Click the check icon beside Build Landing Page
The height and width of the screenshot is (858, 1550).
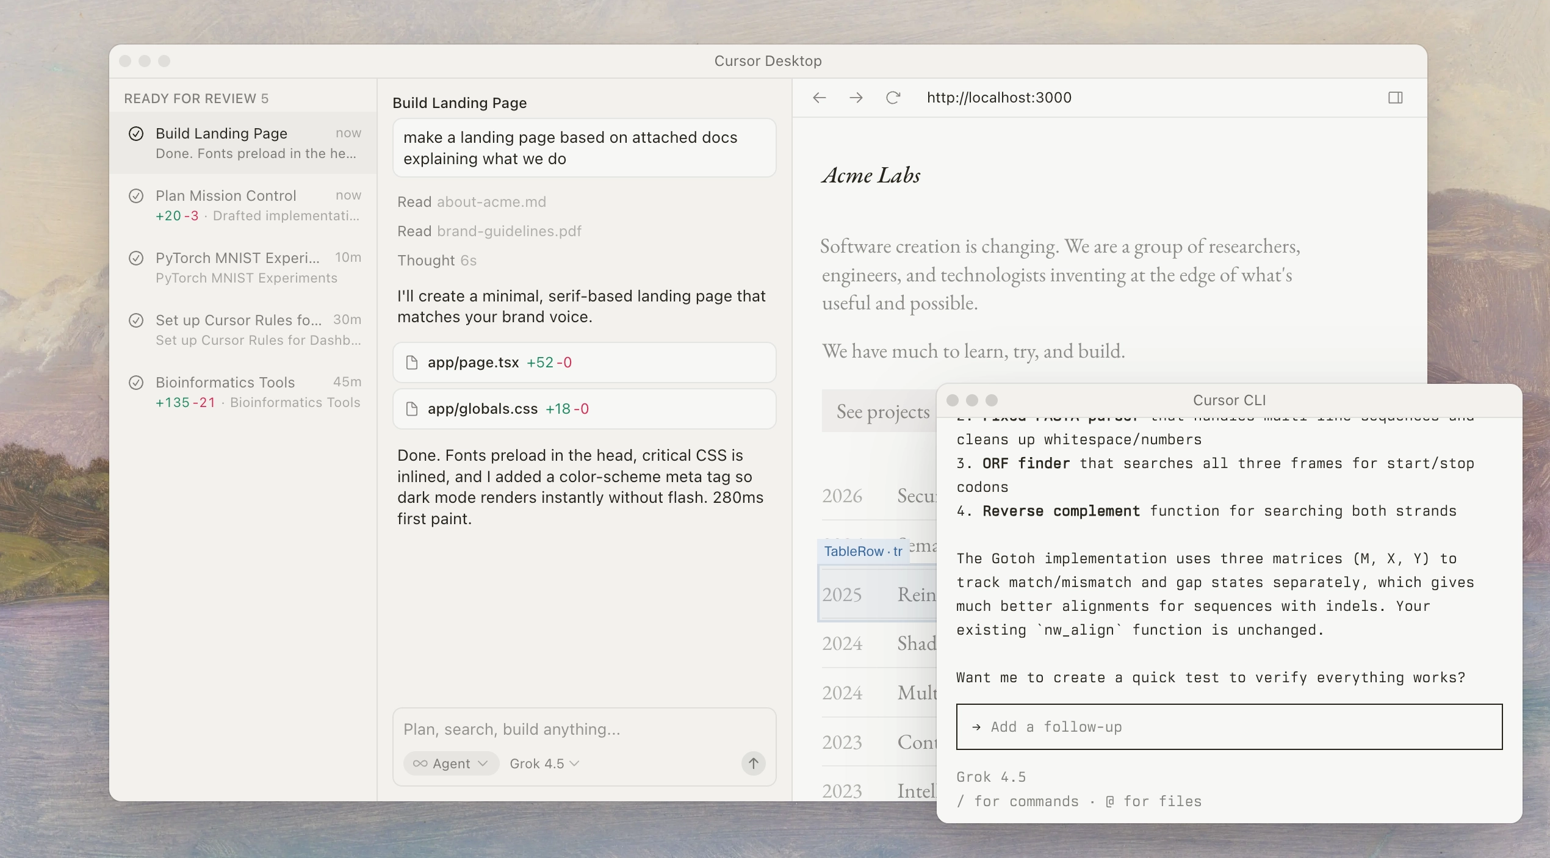pyautogui.click(x=136, y=134)
